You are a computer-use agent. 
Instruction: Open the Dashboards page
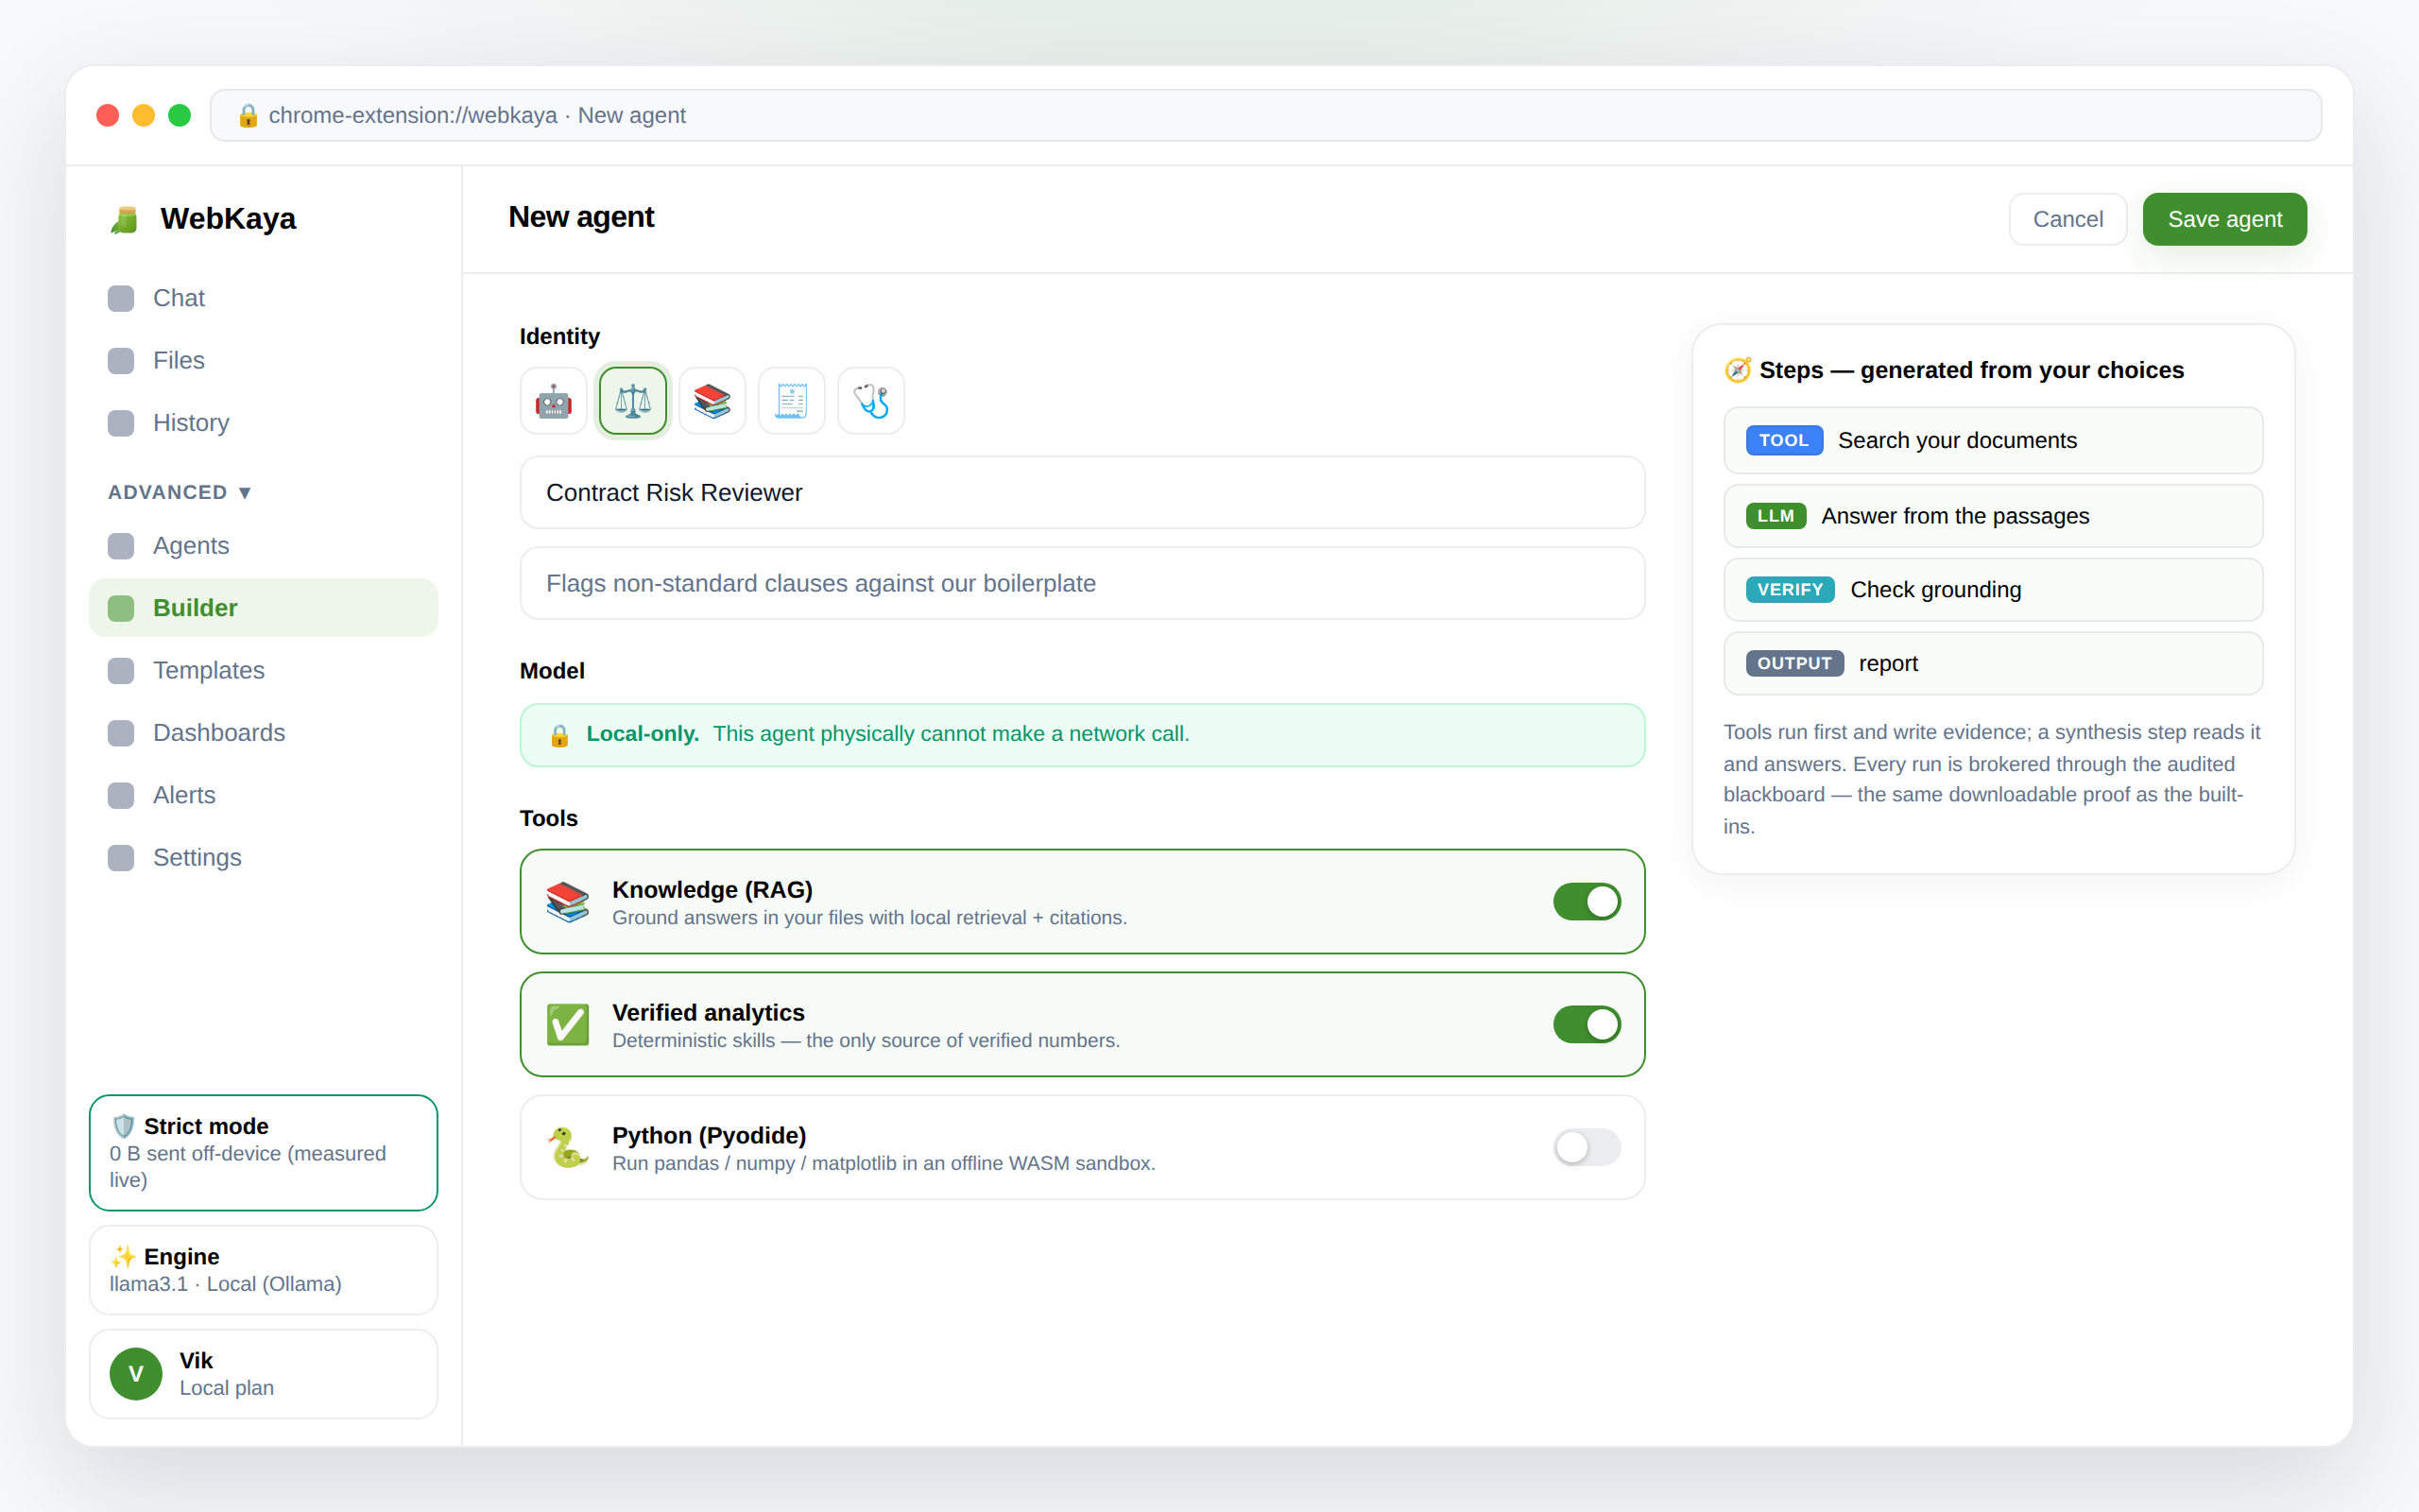pyautogui.click(x=264, y=733)
